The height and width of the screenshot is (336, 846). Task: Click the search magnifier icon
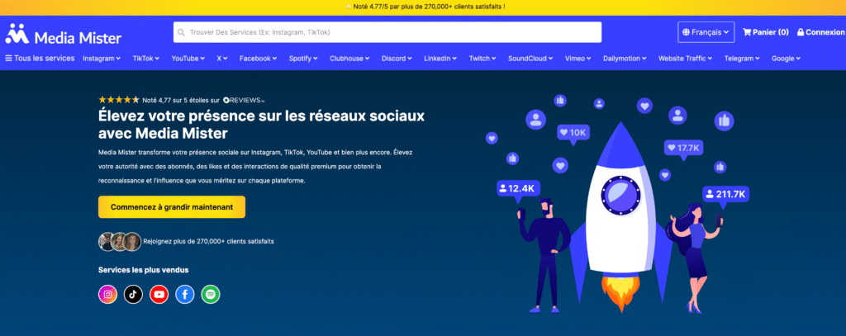(x=182, y=32)
